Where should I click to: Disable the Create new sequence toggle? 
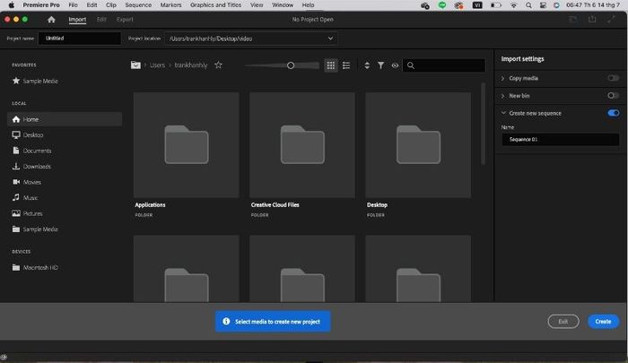pyautogui.click(x=613, y=113)
